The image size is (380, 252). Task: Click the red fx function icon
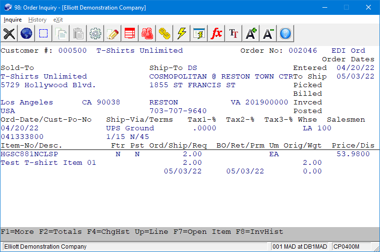pos(216,34)
